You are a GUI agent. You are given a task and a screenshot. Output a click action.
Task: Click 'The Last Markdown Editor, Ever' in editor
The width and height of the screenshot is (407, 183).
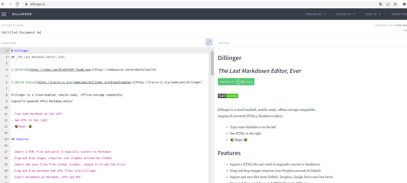[x=41, y=57]
